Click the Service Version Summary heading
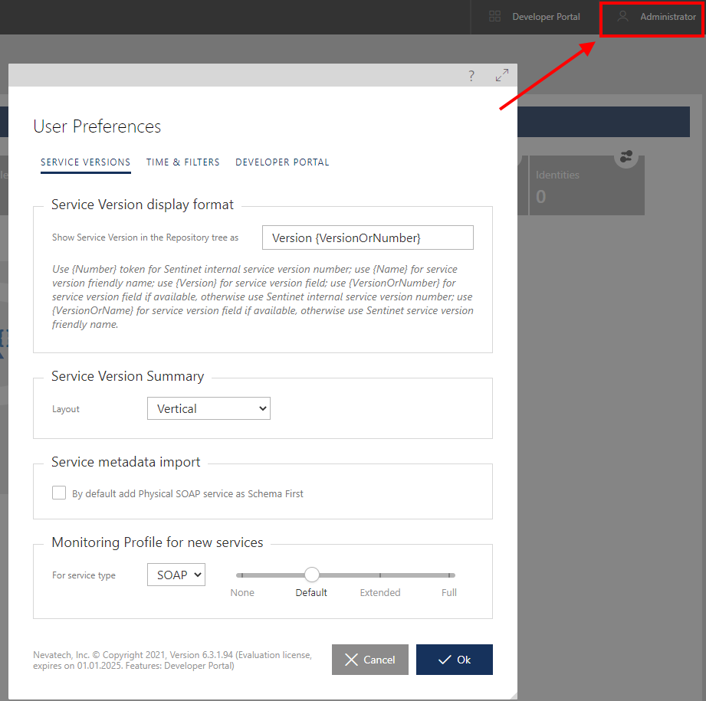 click(127, 375)
